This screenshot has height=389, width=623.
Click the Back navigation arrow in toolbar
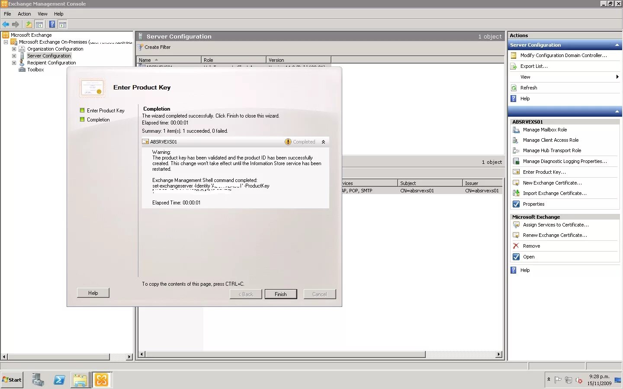click(6, 25)
